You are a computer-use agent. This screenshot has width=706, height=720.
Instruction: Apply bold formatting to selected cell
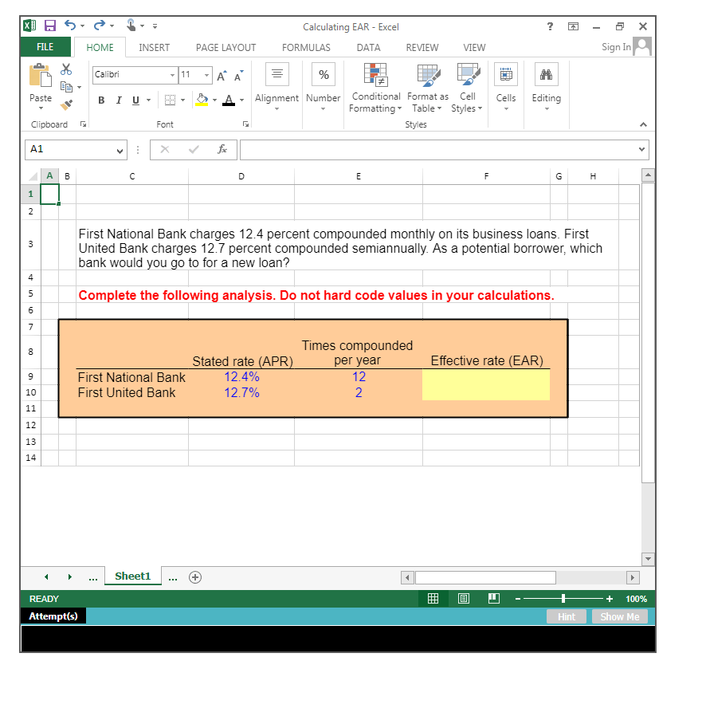click(100, 100)
